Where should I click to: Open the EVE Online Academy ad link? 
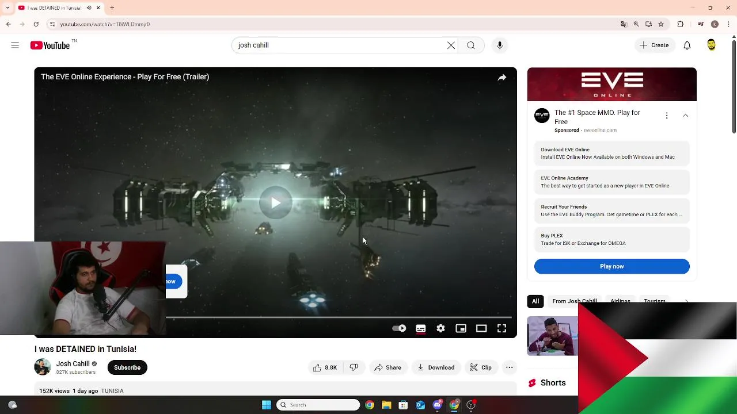[x=611, y=182]
